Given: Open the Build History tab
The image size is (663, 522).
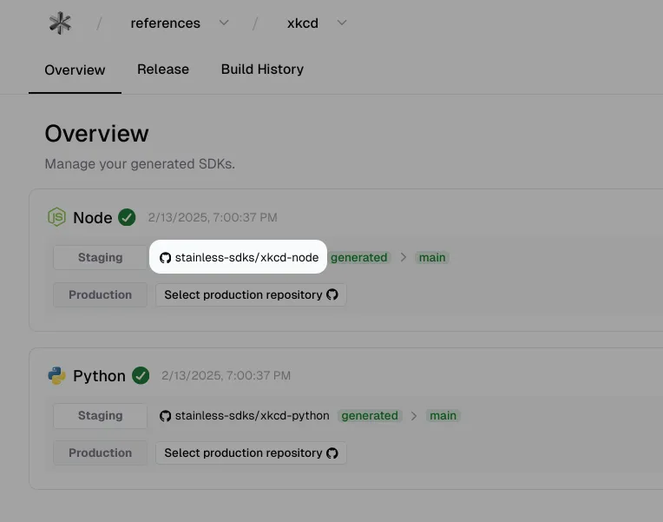Looking at the screenshot, I should pyautogui.click(x=262, y=69).
